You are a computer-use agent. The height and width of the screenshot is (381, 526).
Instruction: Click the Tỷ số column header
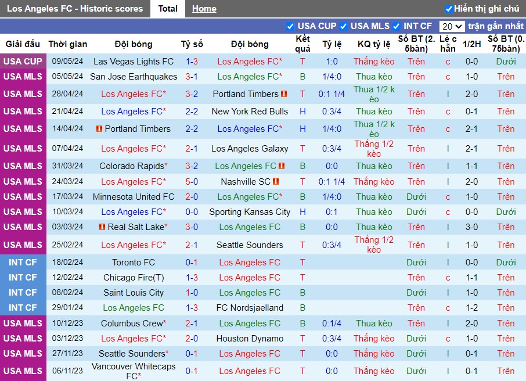192,44
